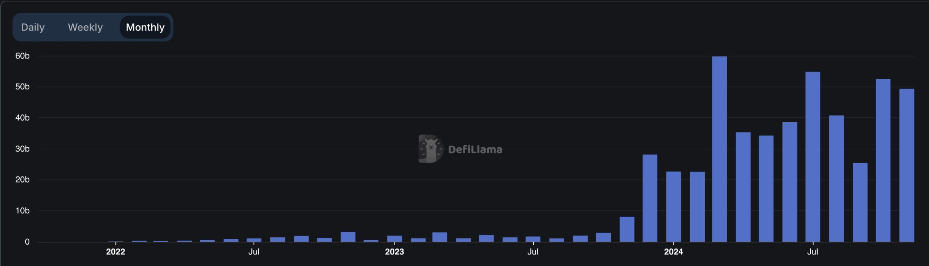Click the last bar on the chart
Image resolution: width=929 pixels, height=266 pixels.
(x=907, y=165)
